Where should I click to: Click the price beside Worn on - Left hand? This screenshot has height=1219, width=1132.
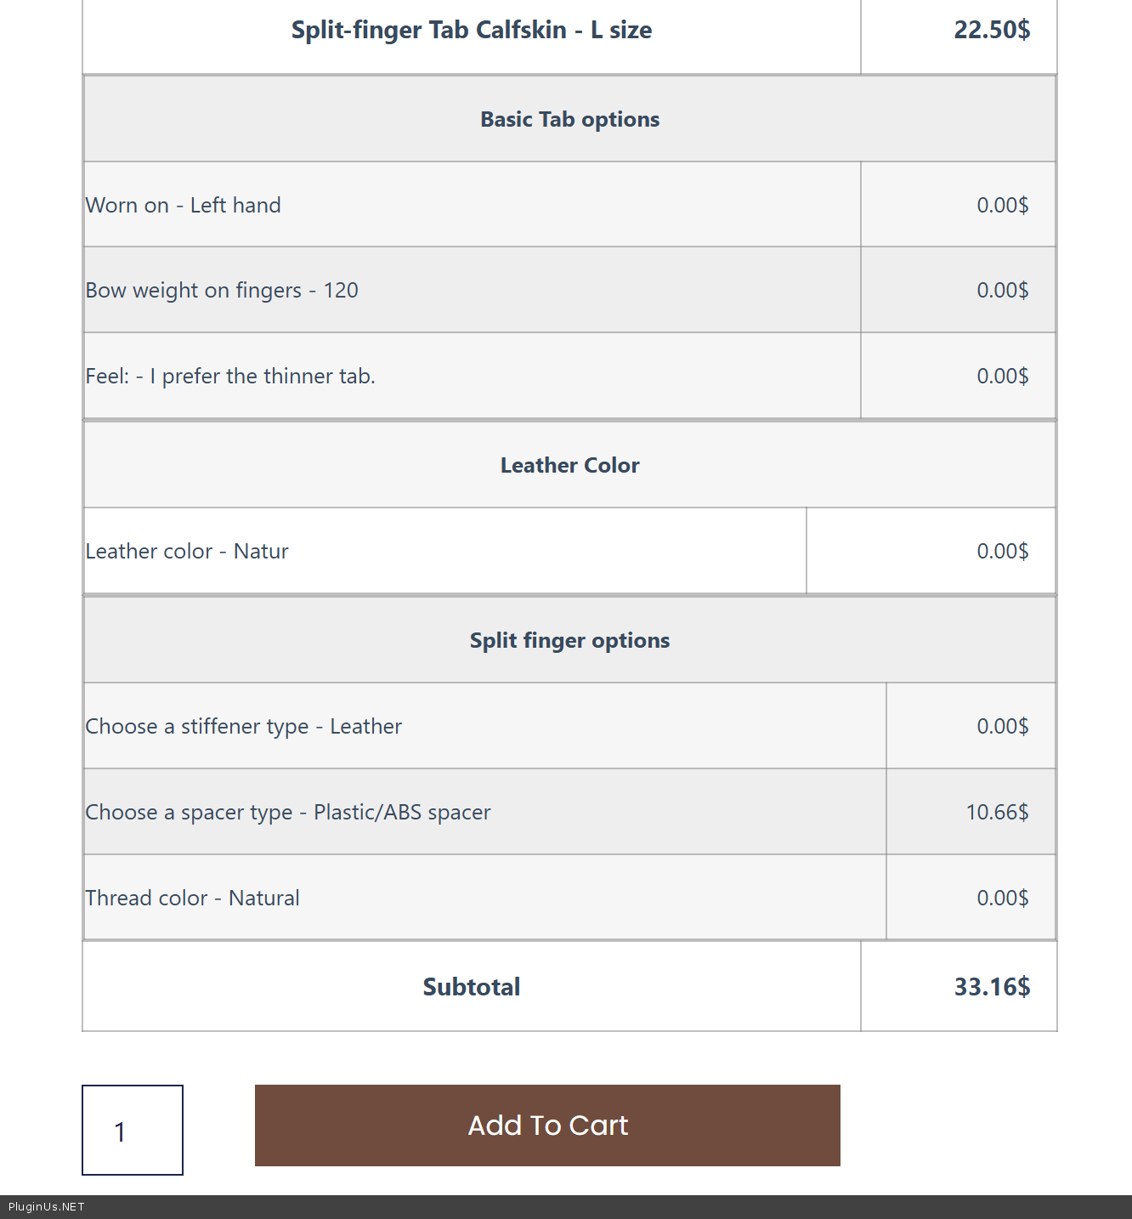pyautogui.click(x=1002, y=206)
